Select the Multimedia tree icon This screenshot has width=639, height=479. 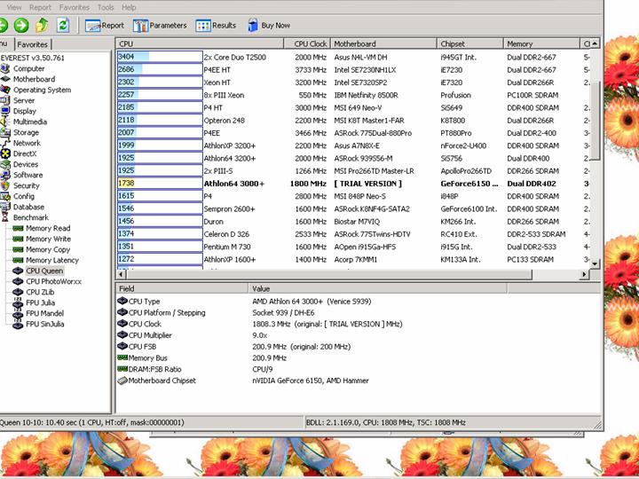pos(5,122)
